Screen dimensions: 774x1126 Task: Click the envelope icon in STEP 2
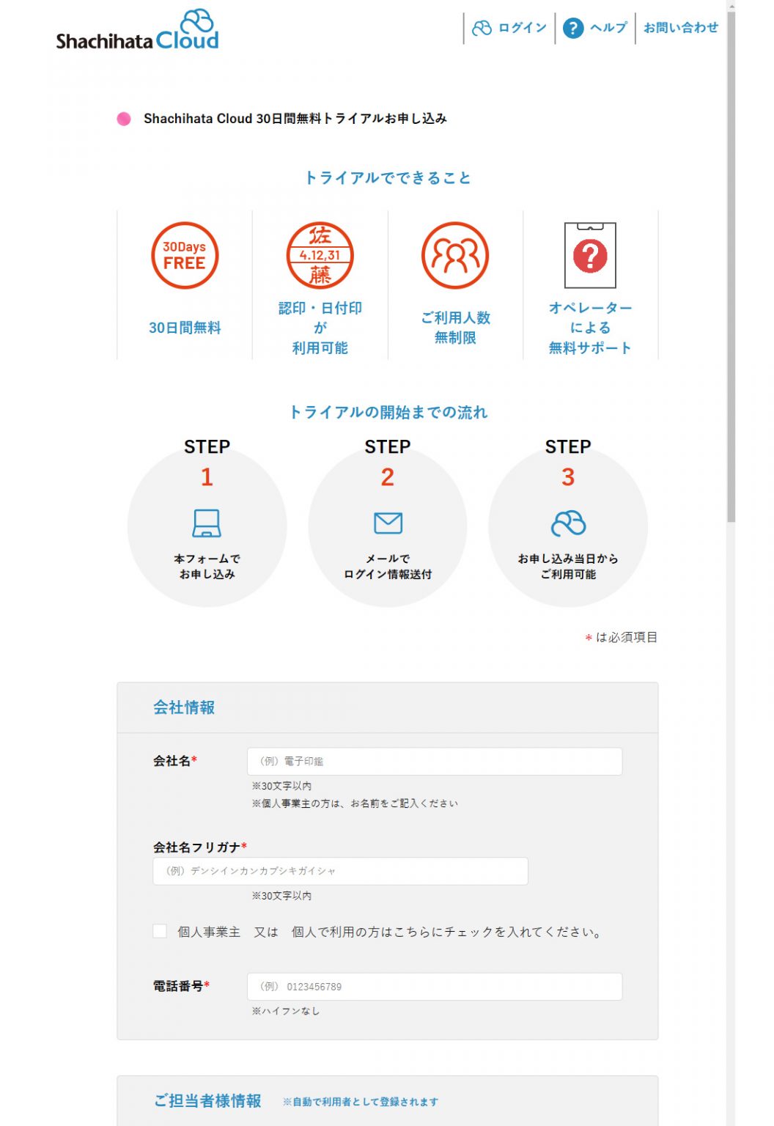(x=388, y=522)
